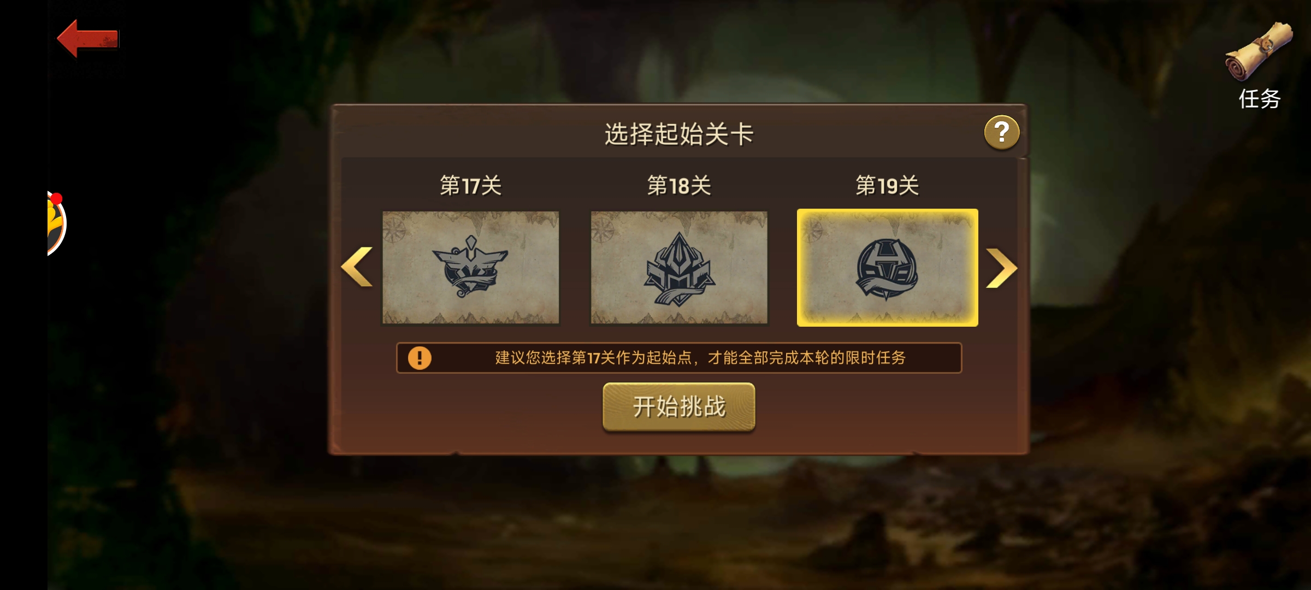Select the 第17关 crown emblem map

point(470,268)
